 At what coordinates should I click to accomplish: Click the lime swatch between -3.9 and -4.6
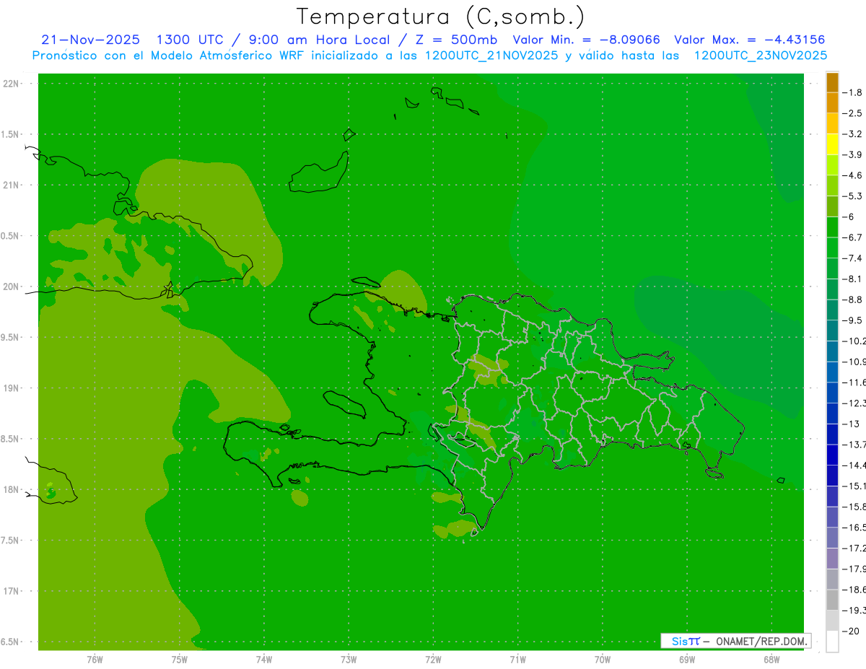coord(832,165)
